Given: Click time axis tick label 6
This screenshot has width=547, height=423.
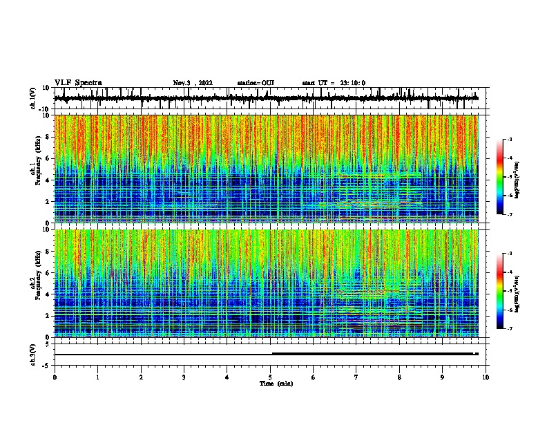Looking at the screenshot, I should (314, 377).
